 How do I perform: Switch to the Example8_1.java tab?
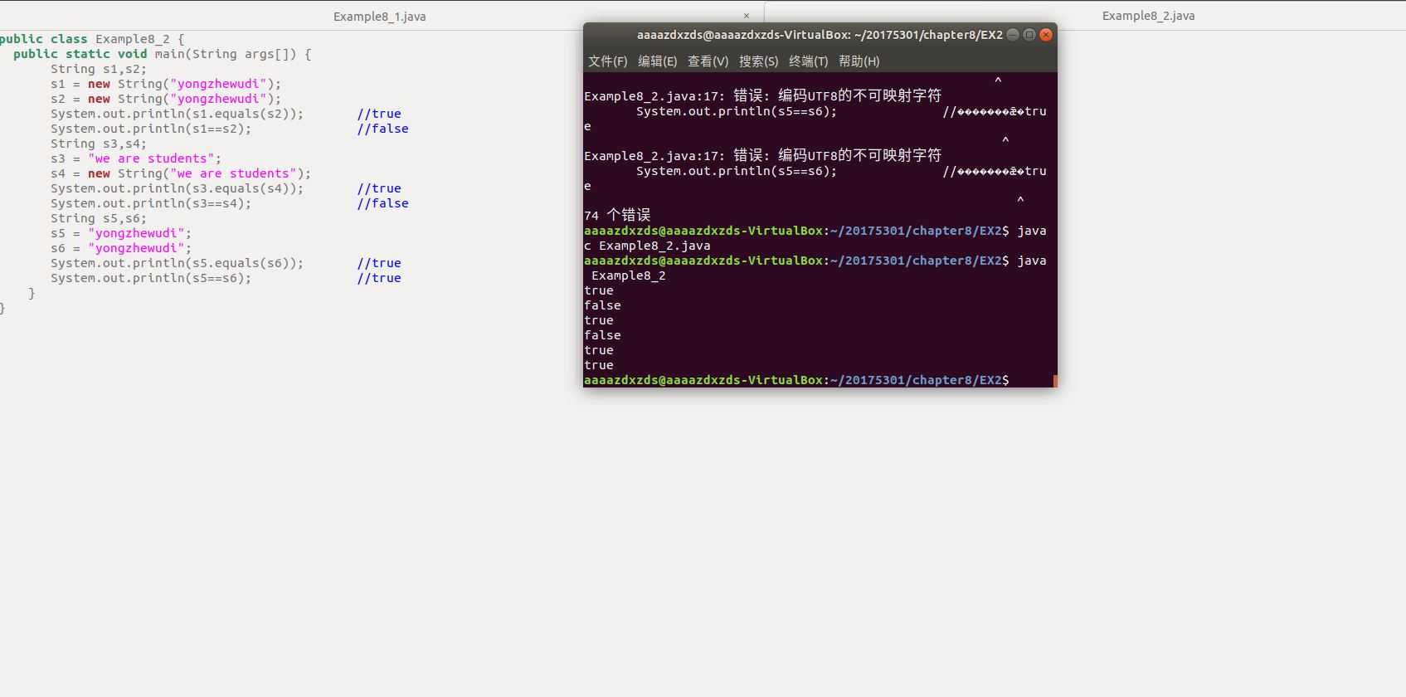380,16
